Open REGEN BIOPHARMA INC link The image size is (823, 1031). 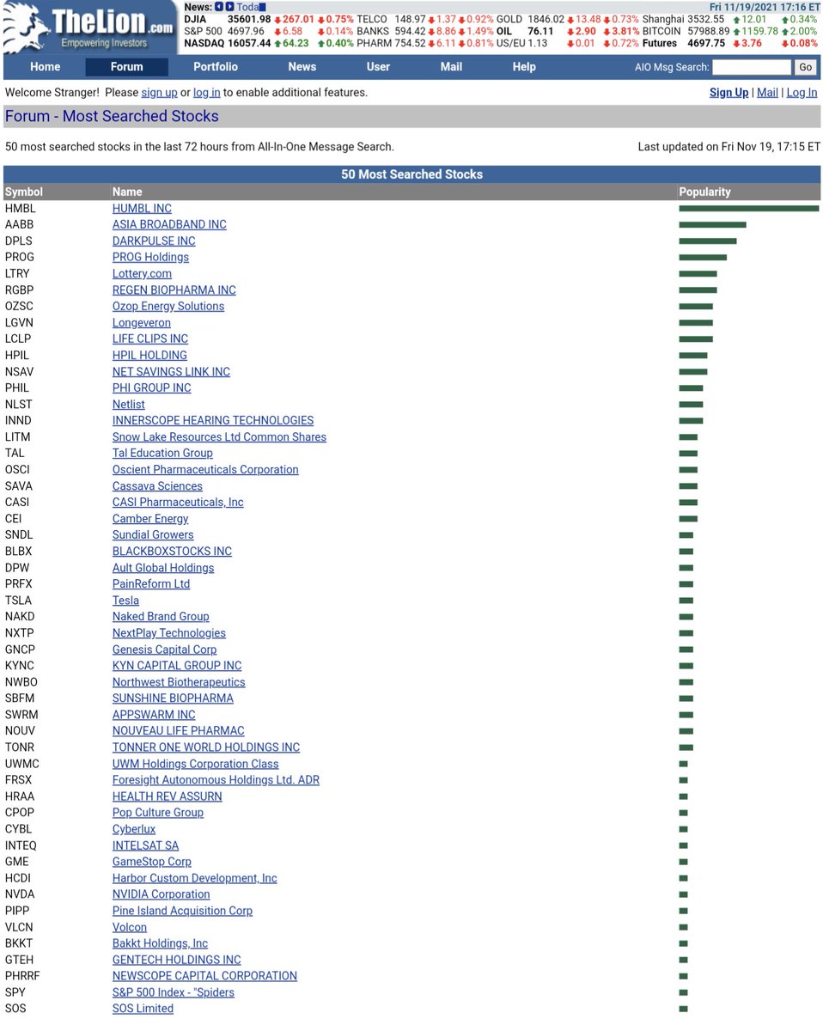174,290
